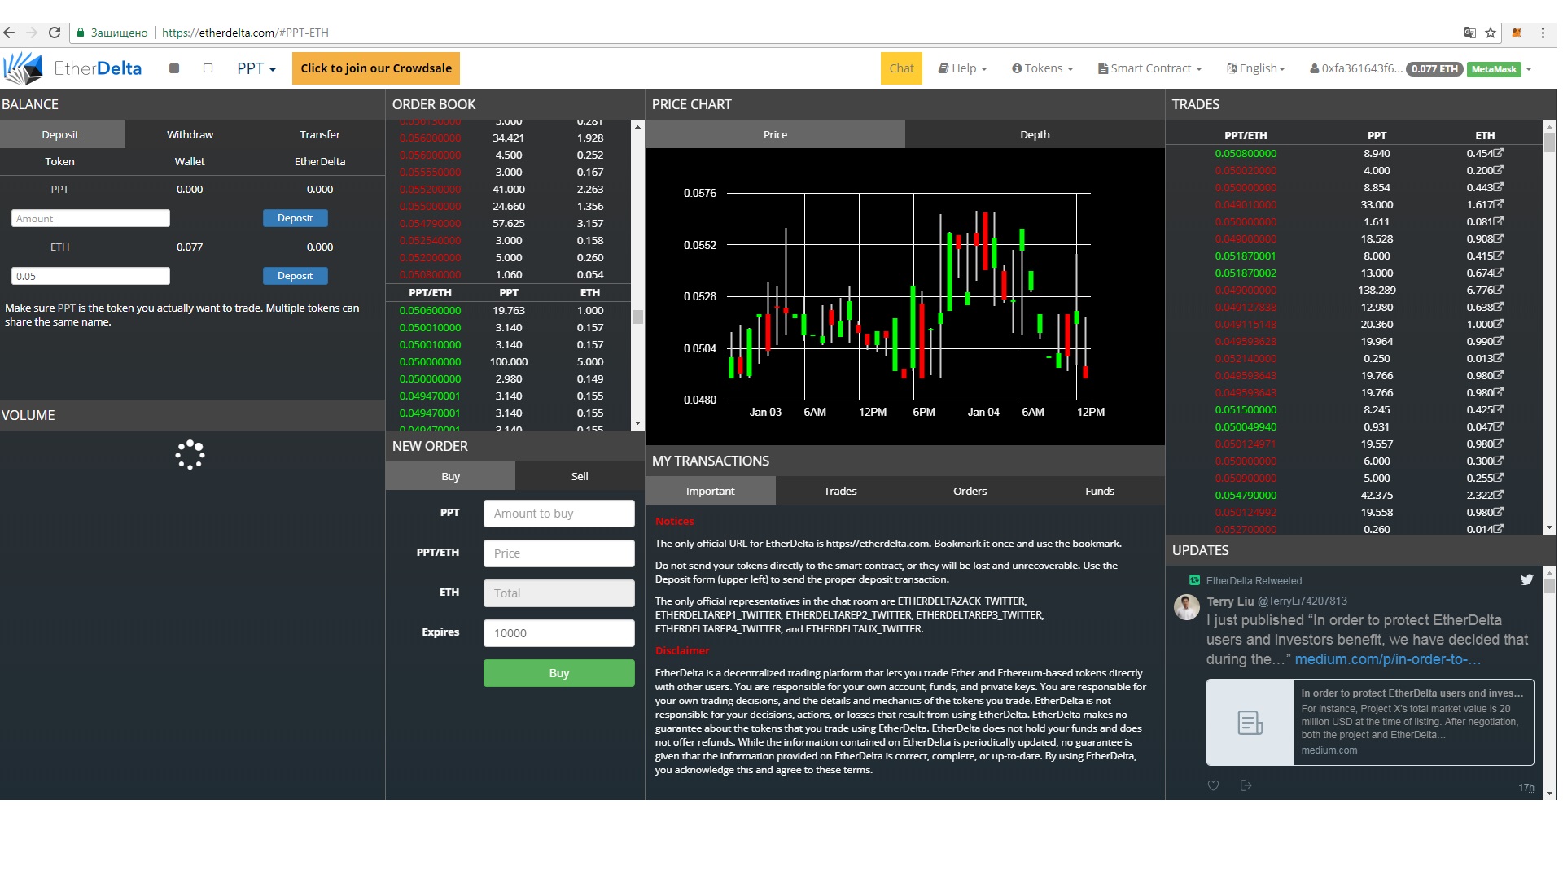Screen dimensions: 1563x879
Task: Switch to the Sell order tab
Action: pos(579,476)
